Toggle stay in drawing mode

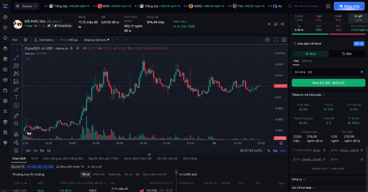(x=16, y=142)
